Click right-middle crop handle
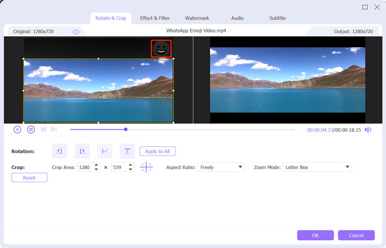This screenshot has width=386, height=248. click(x=174, y=91)
